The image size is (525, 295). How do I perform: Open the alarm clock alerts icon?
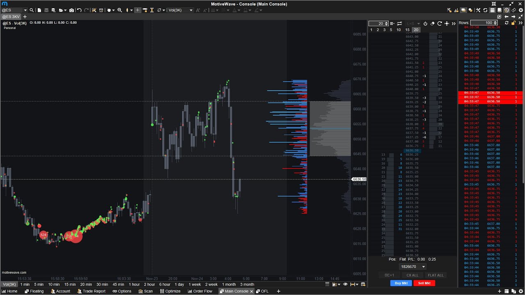point(101,10)
